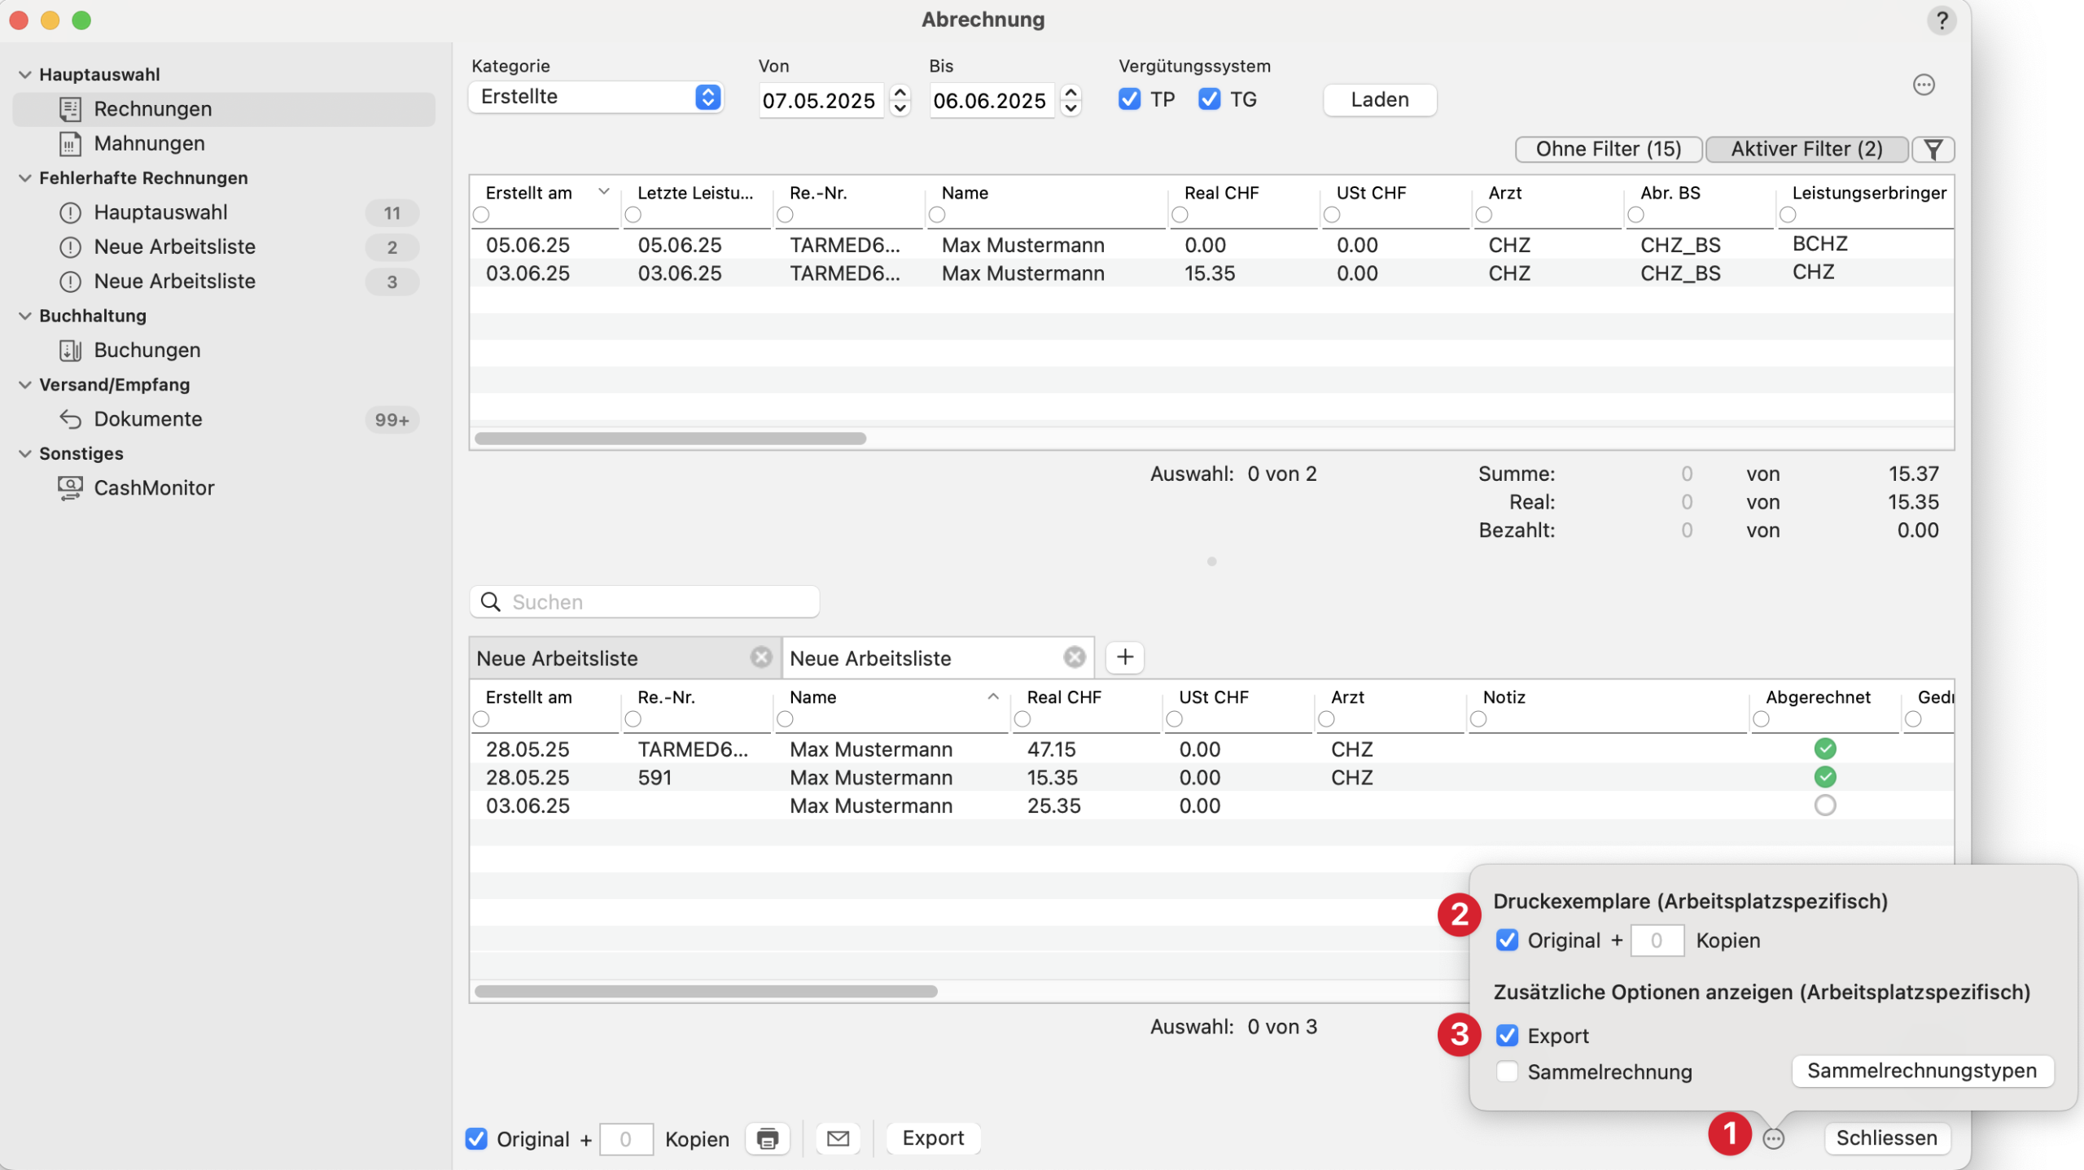Click green Abgerechnet check for invoice 591

point(1825,777)
